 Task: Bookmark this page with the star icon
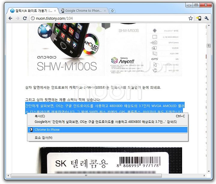[190, 18]
